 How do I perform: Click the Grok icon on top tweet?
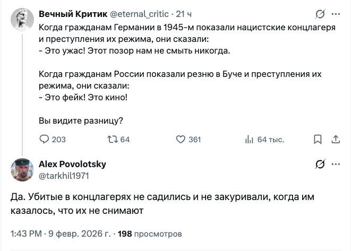[320, 14]
